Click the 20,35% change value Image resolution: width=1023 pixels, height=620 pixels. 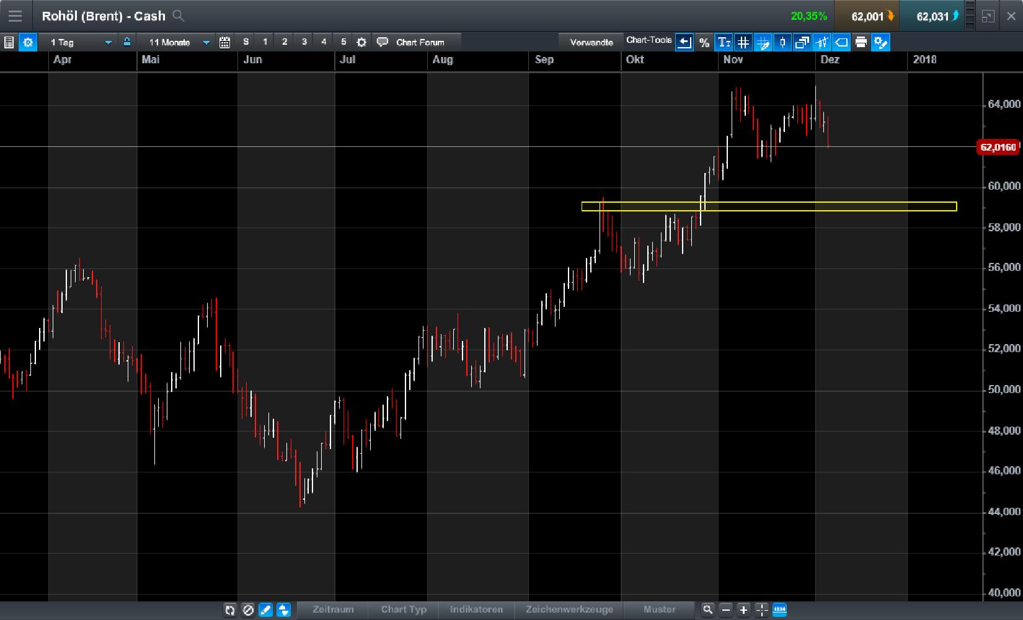(x=809, y=16)
